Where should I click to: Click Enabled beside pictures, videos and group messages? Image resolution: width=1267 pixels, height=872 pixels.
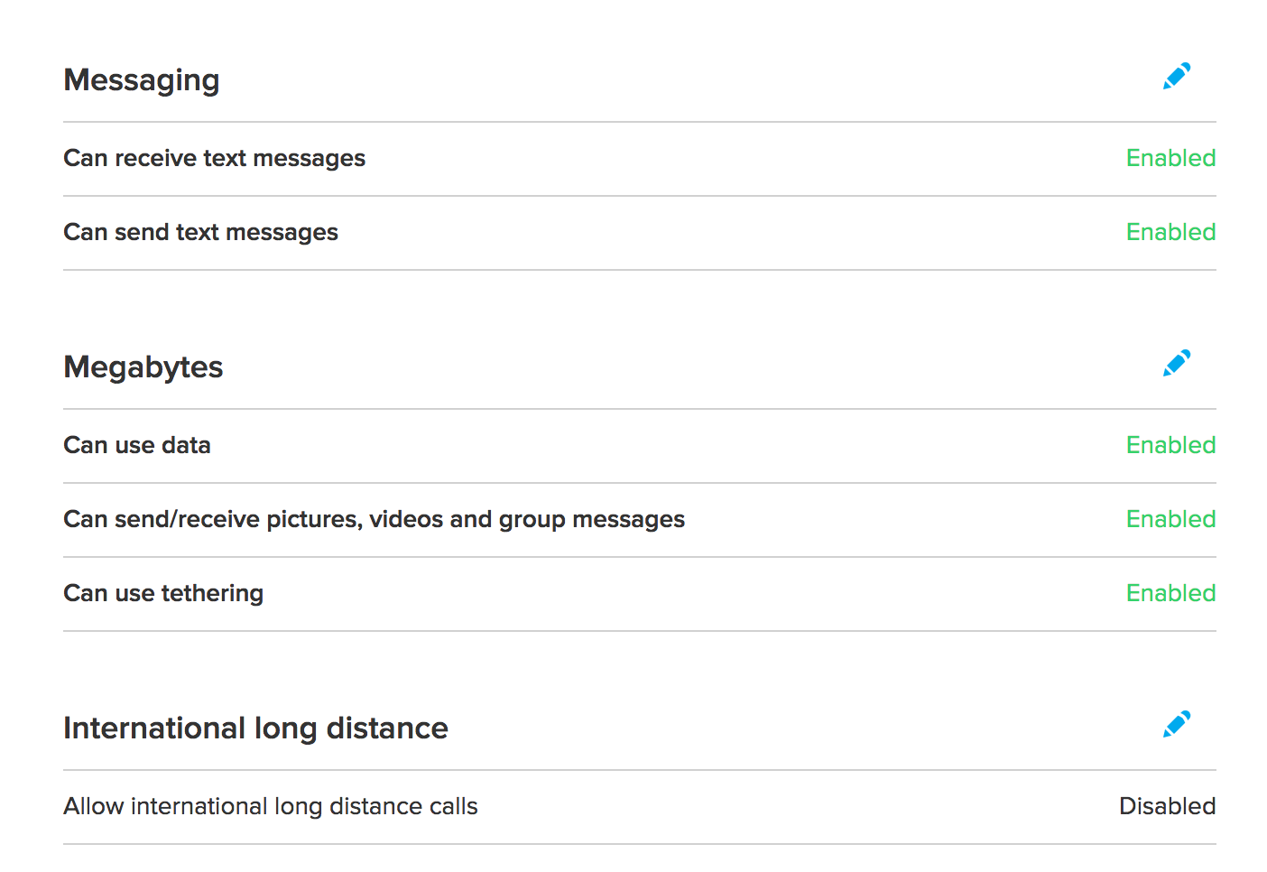[1170, 519]
